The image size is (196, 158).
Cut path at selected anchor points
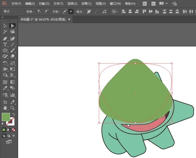coord(104,12)
